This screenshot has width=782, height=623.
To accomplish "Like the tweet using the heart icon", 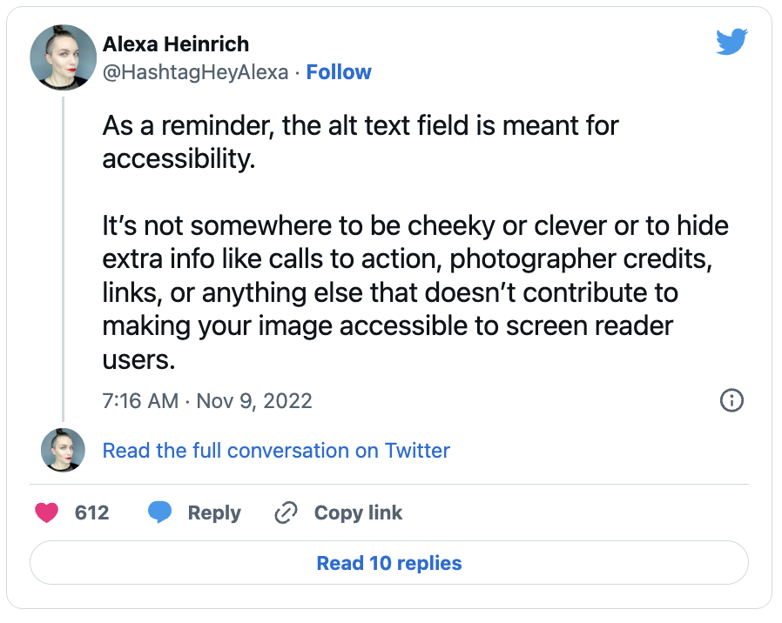I will pyautogui.click(x=44, y=512).
